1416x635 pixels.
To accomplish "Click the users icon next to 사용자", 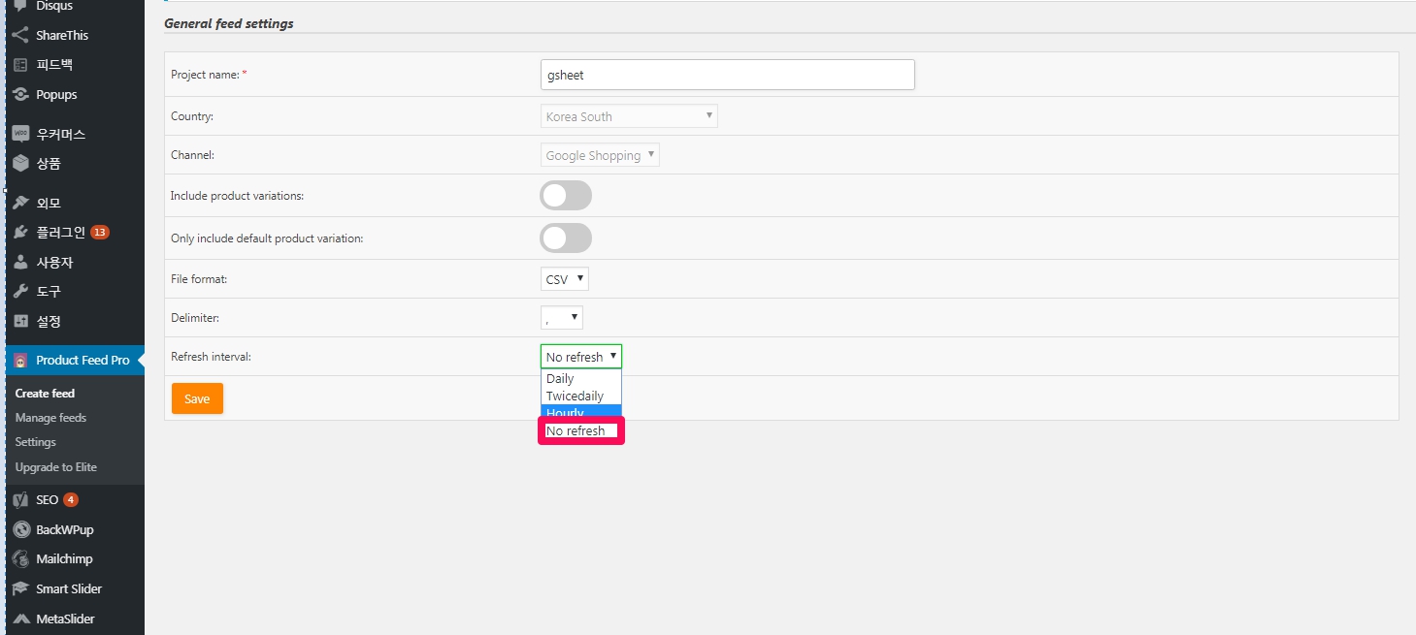I will [20, 263].
